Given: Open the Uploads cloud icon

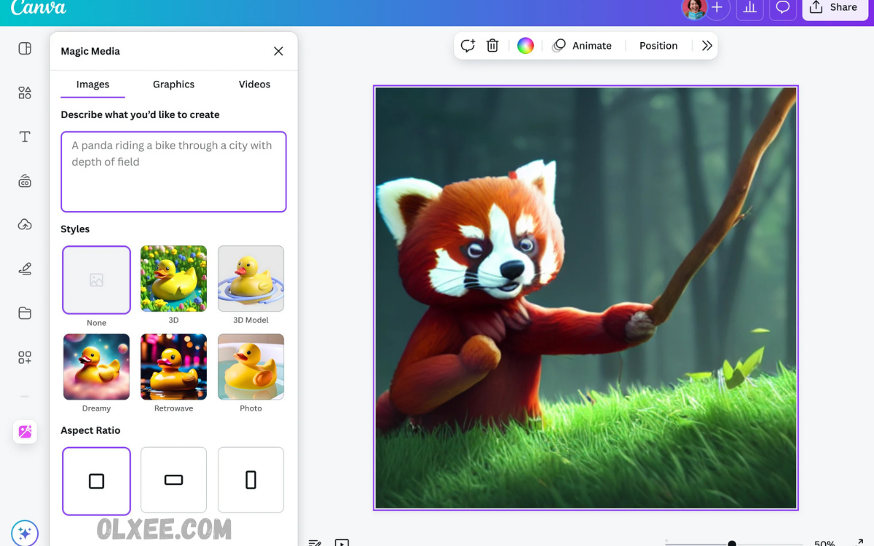Looking at the screenshot, I should (25, 224).
